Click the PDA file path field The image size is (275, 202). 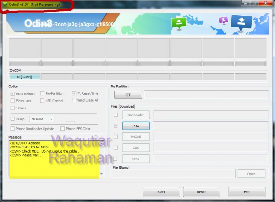211,126
